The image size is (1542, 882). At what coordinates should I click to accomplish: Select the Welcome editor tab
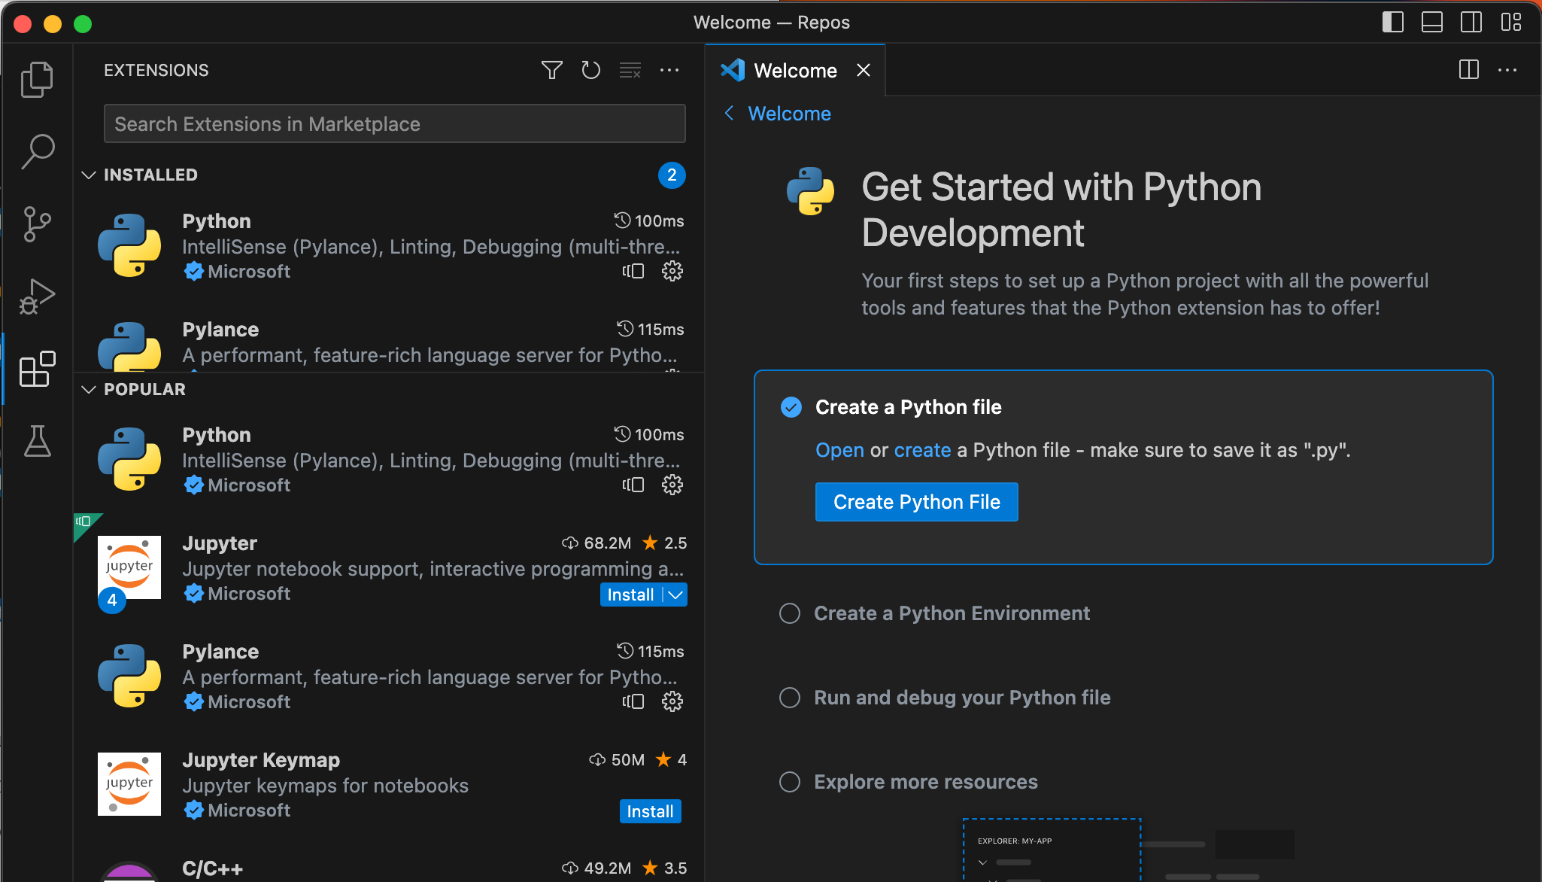794,71
